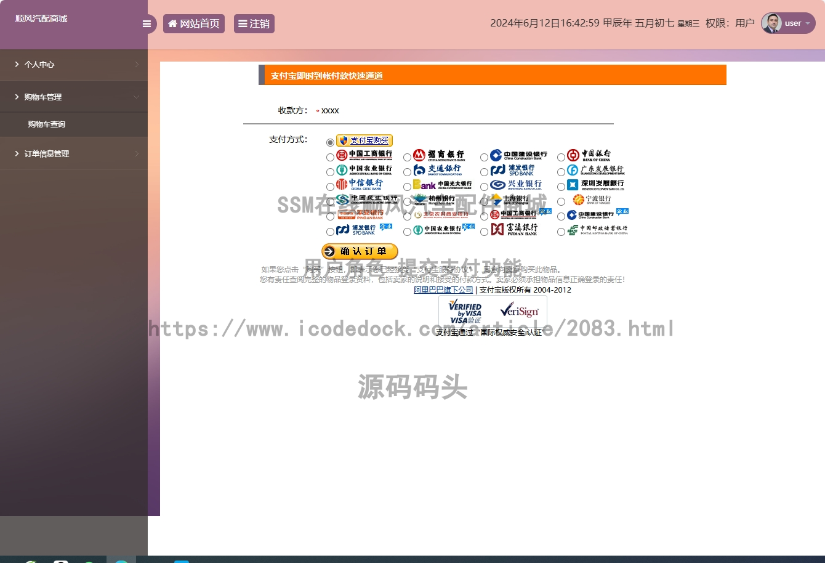Click the 中国邮政储蓄银行 logo
The width and height of the screenshot is (825, 563).
tap(597, 229)
